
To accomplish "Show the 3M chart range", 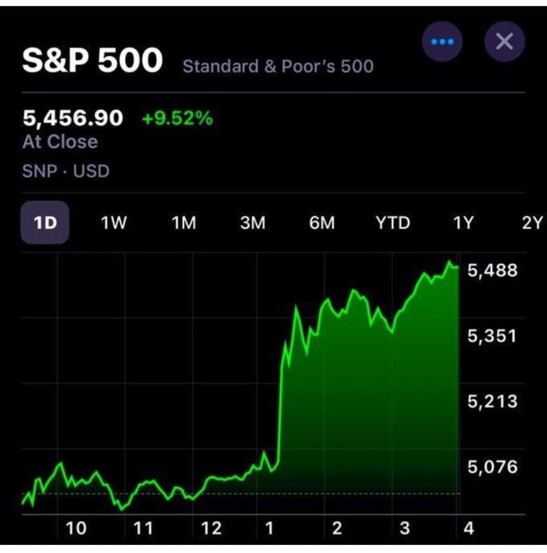I will coord(253,223).
